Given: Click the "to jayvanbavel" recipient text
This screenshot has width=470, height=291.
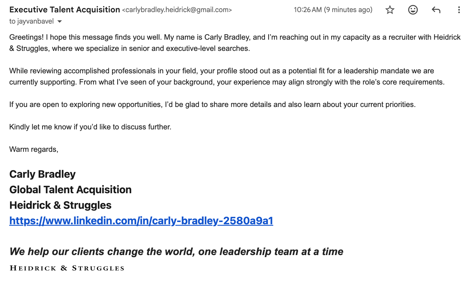Looking at the screenshot, I should pyautogui.click(x=31, y=21).
